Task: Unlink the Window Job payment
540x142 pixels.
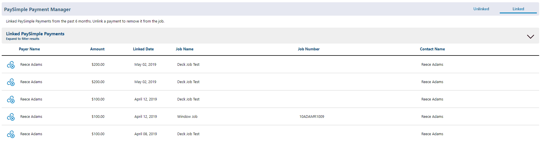Action: tap(11, 117)
